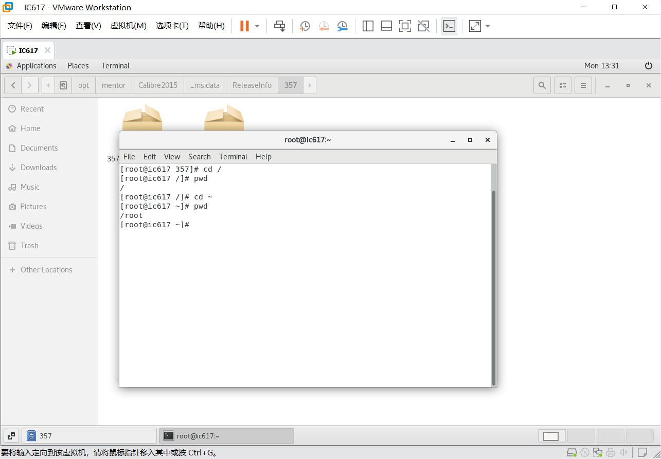Navigate to the opt folder in path bar

(83, 85)
